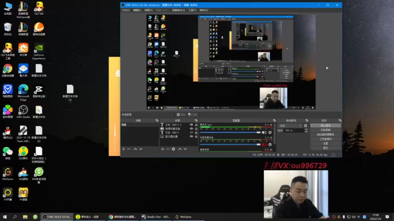Open the 视图(V) menu
The image size is (394, 221).
[149, 10]
